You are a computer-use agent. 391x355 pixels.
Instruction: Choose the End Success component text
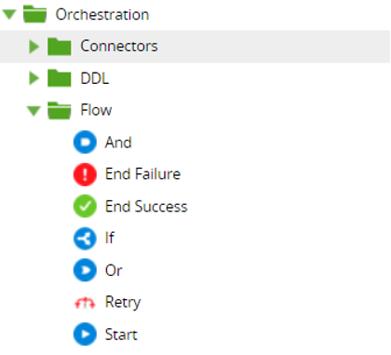pyautogui.click(x=146, y=206)
